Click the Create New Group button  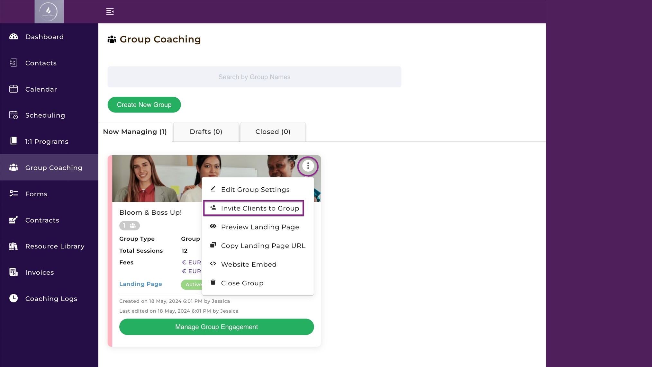click(144, 105)
